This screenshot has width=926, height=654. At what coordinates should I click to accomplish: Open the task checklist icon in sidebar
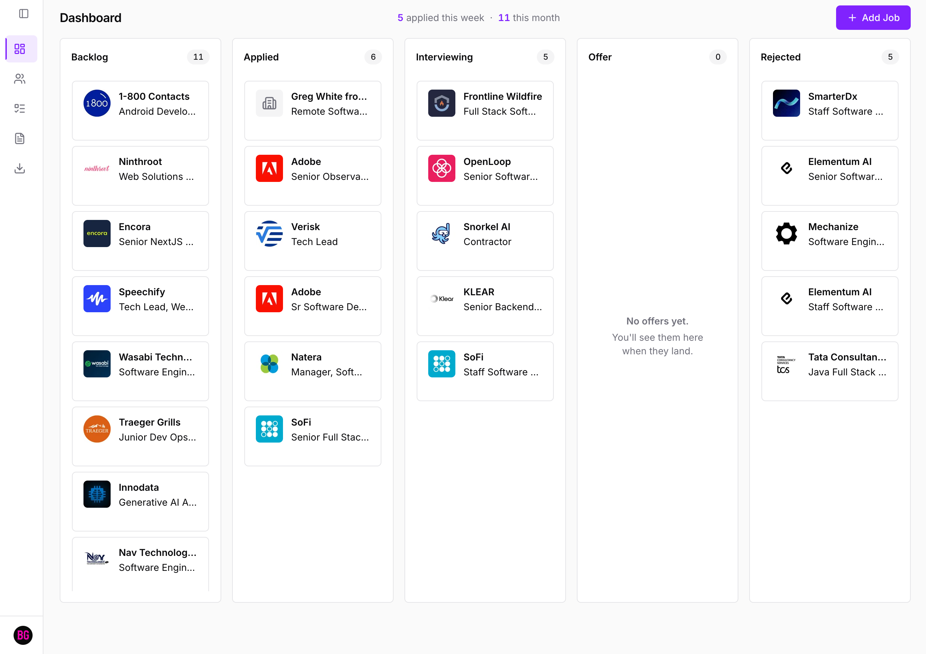click(20, 109)
